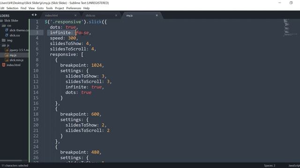Click the slick.min.js file icon
This screenshot has height=168, width=300.
(x=7, y=60)
